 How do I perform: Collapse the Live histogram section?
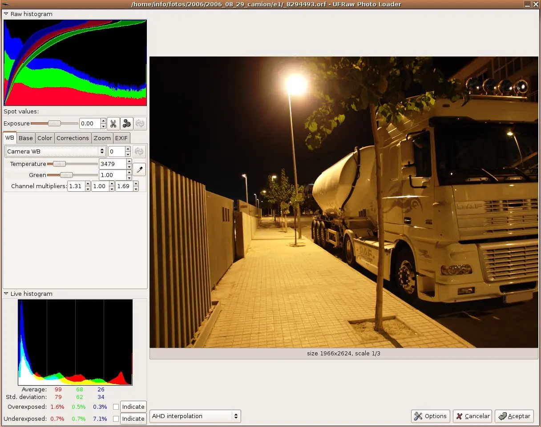coord(6,294)
